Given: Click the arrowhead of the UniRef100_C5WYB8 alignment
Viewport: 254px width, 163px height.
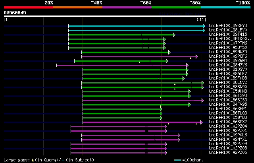Looking at the screenshot, I should [x=161, y=118].
